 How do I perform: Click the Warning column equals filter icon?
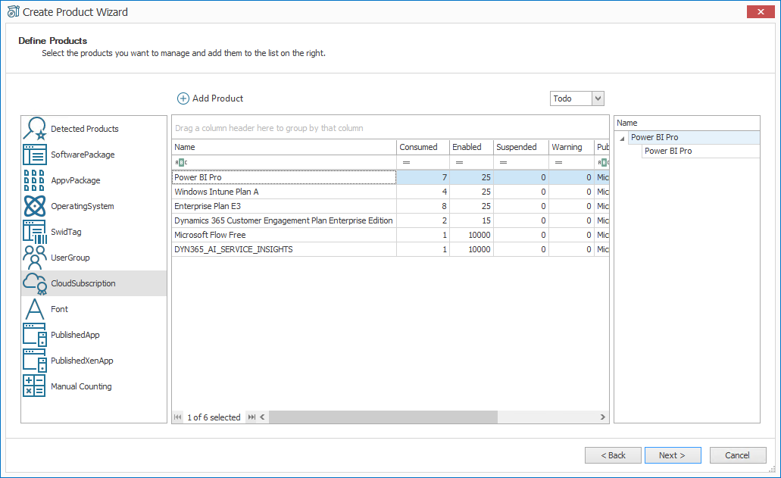pyautogui.click(x=558, y=162)
